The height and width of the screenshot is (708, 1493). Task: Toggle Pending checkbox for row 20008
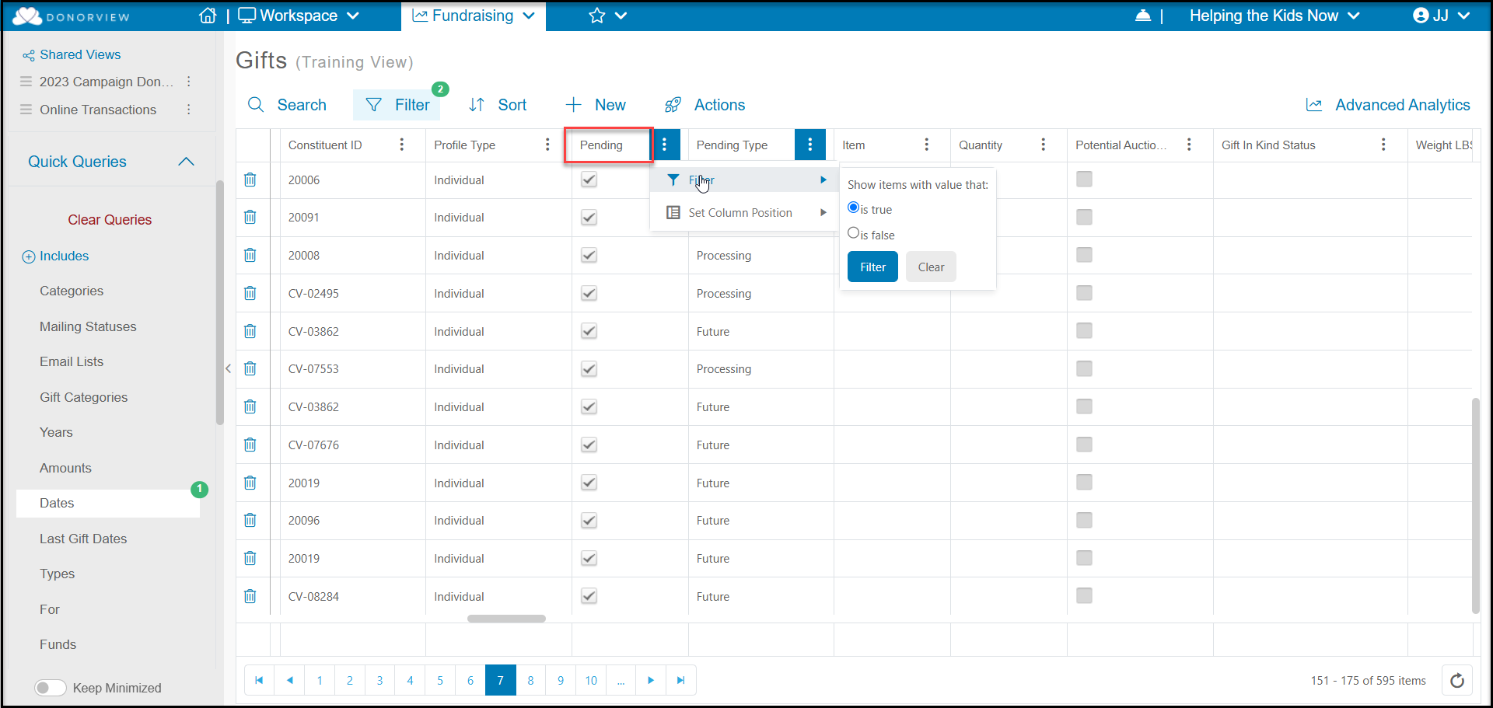pyautogui.click(x=589, y=255)
